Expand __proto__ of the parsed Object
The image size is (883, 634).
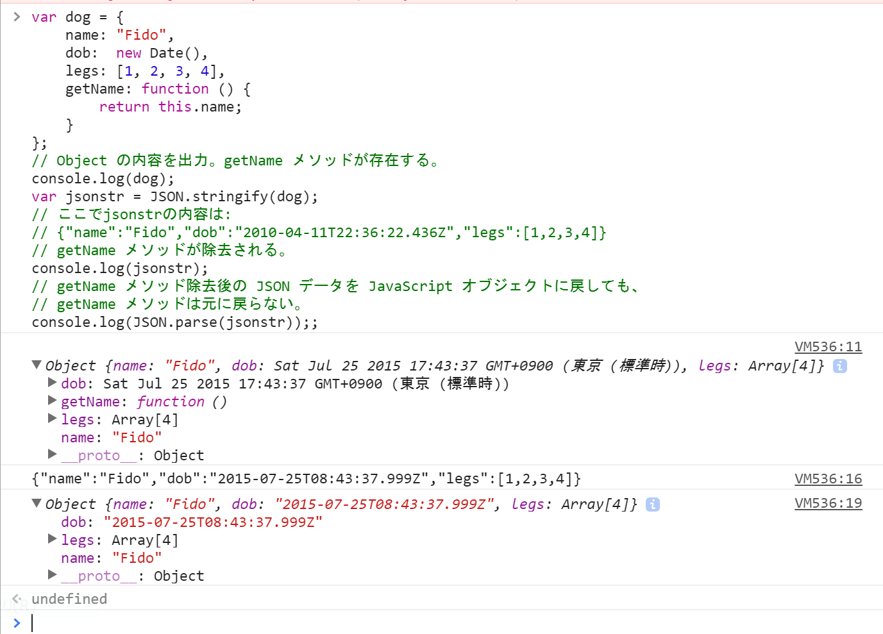[x=51, y=574]
